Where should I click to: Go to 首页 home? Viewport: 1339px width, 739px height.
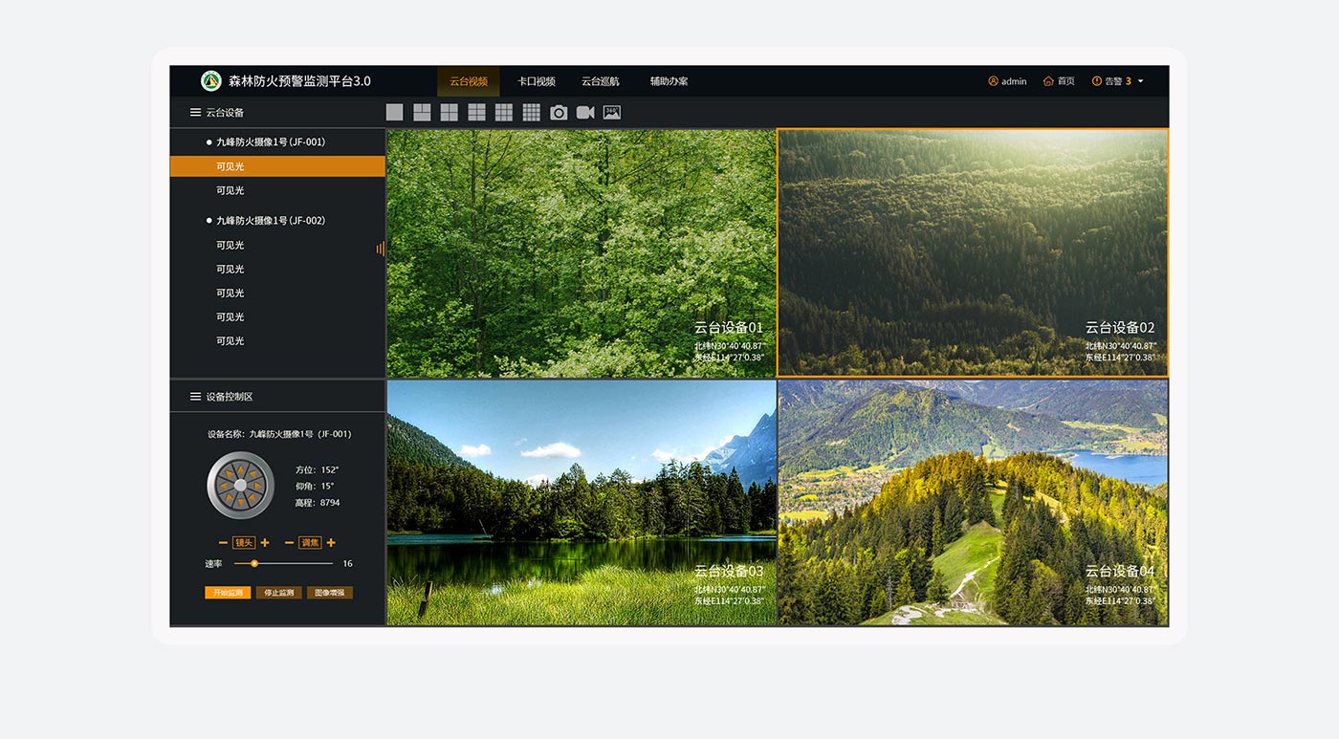pyautogui.click(x=1059, y=81)
